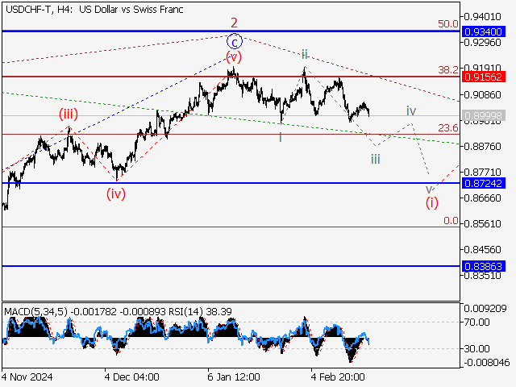516x387 pixels.
Task: Select the '6 Jan 12:00' time axis label
Action: (x=234, y=377)
